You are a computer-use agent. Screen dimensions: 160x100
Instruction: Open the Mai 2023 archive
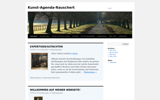113,54
